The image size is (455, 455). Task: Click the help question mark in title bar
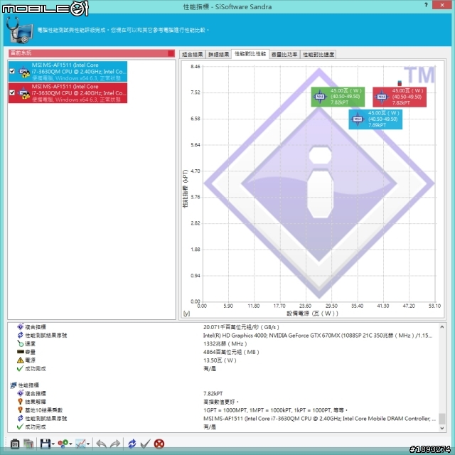(426, 5)
